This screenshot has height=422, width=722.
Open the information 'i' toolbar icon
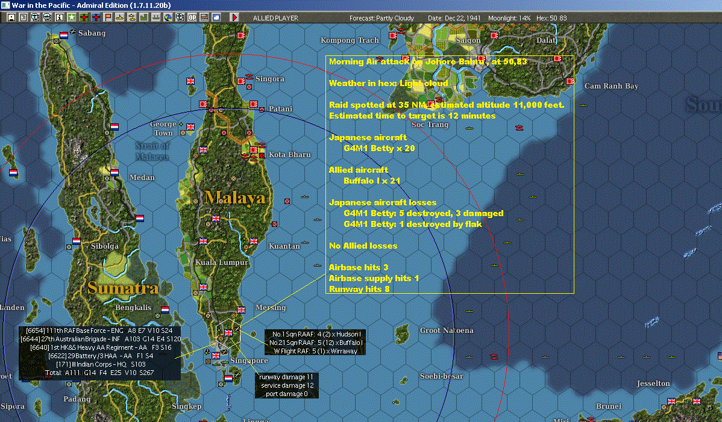tap(60, 17)
